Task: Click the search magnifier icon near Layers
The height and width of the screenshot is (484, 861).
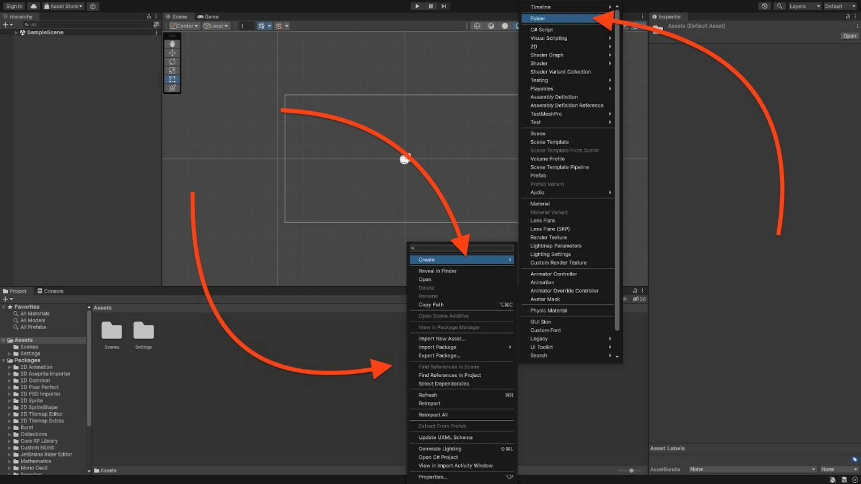Action: click(x=780, y=6)
